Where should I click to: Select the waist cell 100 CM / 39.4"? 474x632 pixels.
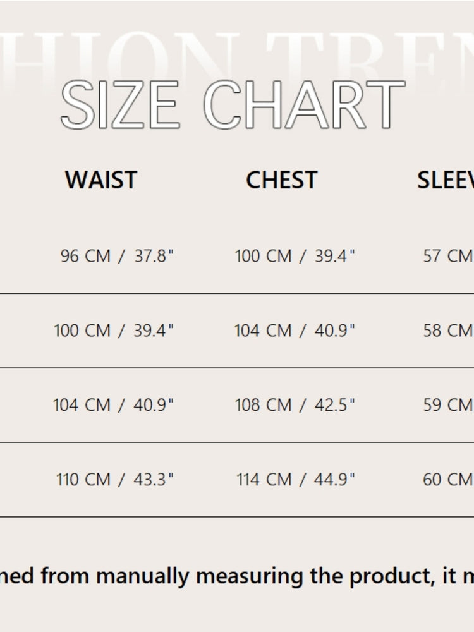tap(114, 331)
